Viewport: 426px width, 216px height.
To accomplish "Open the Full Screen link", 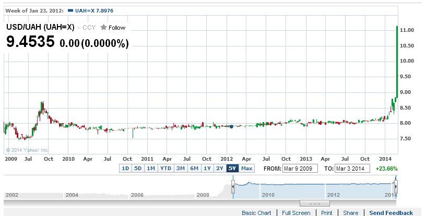I will tap(296, 213).
